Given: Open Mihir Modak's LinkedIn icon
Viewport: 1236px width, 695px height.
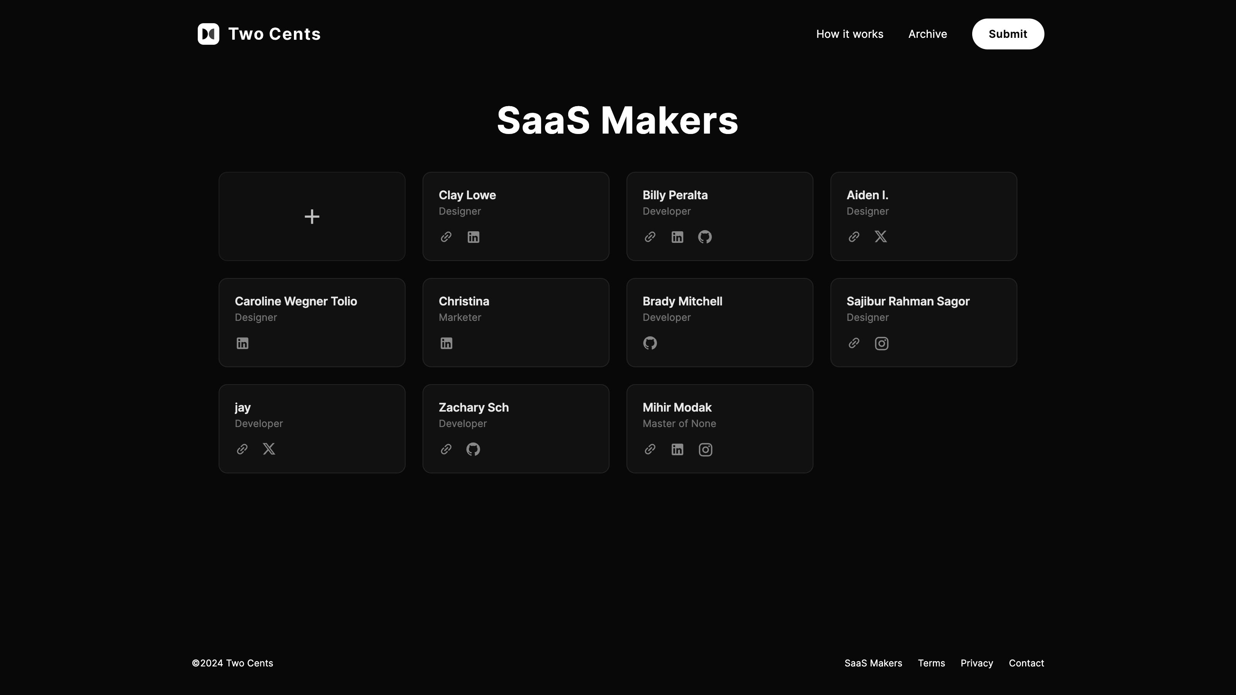Looking at the screenshot, I should click(677, 449).
